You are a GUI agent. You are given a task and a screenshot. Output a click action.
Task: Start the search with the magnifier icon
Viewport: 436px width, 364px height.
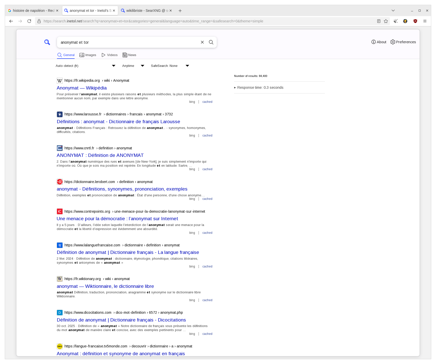point(211,42)
